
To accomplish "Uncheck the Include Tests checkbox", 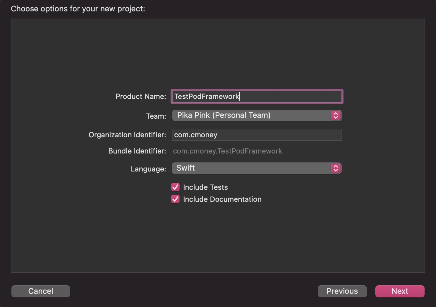I will tap(175, 187).
